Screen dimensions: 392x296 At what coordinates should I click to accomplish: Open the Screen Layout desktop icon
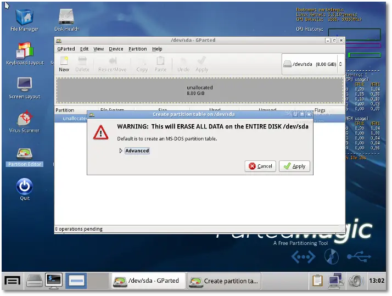(25, 88)
